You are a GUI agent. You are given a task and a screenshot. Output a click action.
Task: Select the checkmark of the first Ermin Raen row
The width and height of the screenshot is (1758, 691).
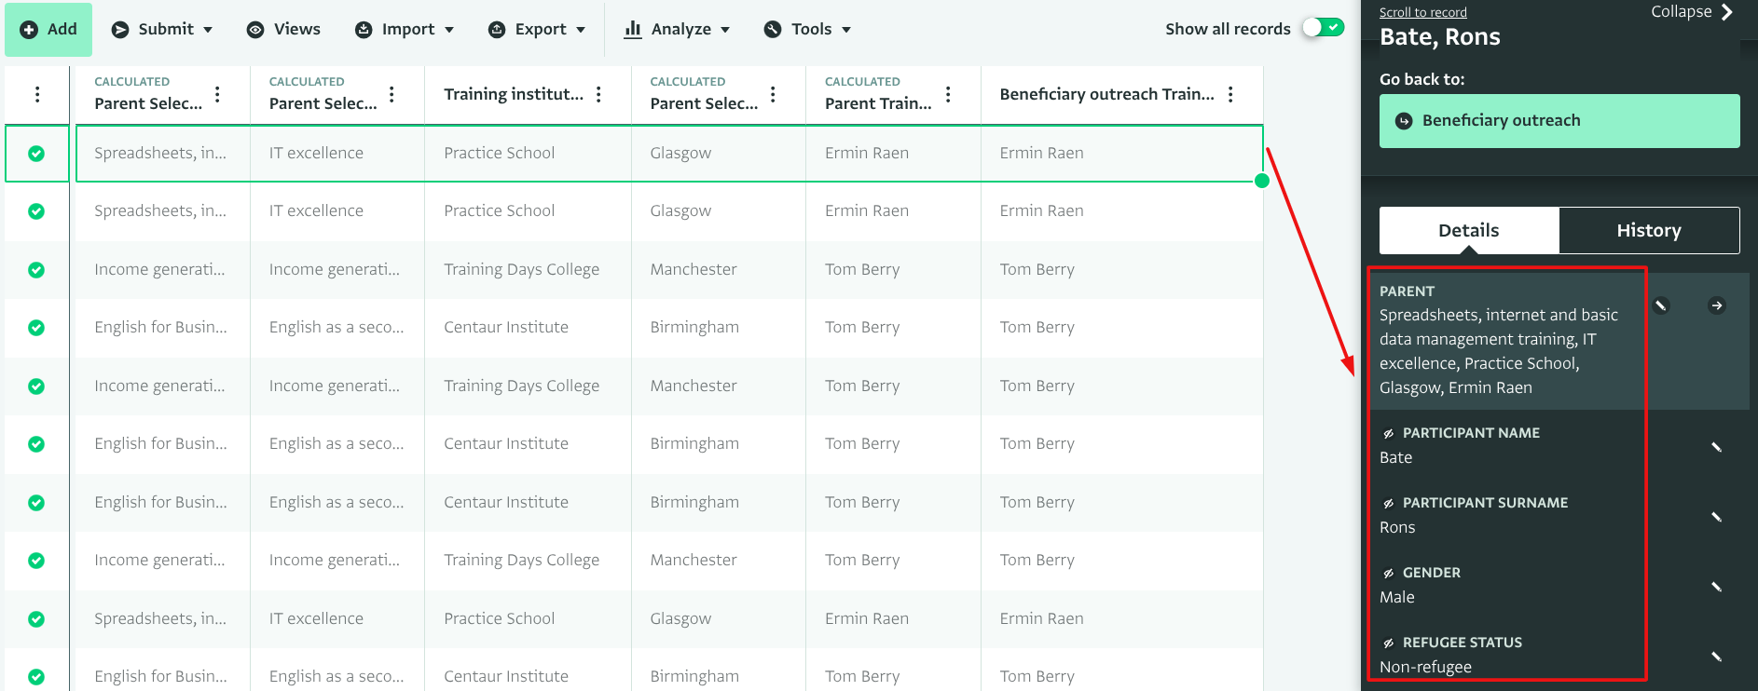point(36,154)
